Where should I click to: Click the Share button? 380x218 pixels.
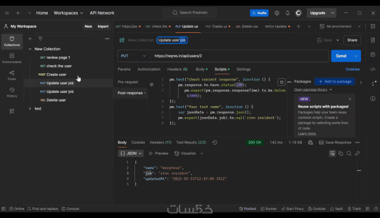coord(352,40)
